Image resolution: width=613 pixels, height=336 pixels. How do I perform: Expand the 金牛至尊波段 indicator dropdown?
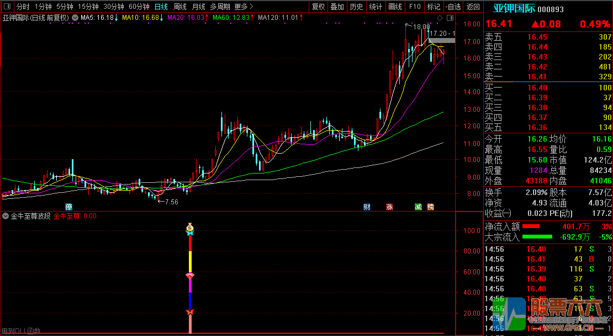point(6,216)
